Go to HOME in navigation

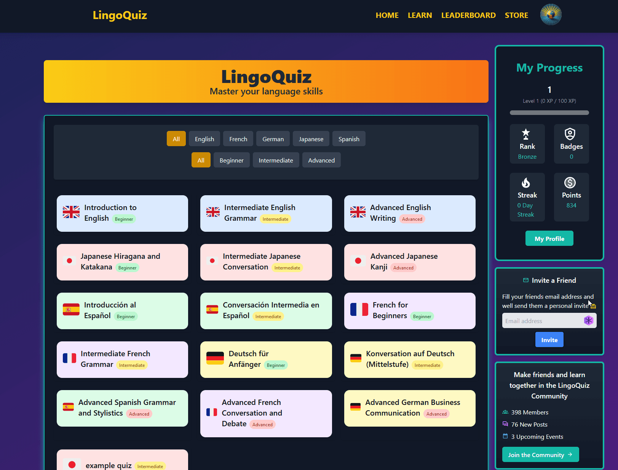[x=387, y=15]
